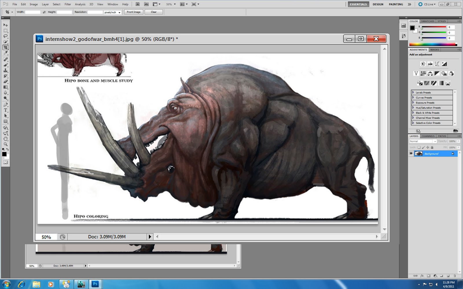This screenshot has height=289, width=463.
Task: Toggle lock transparent pixels
Action: tap(419, 147)
